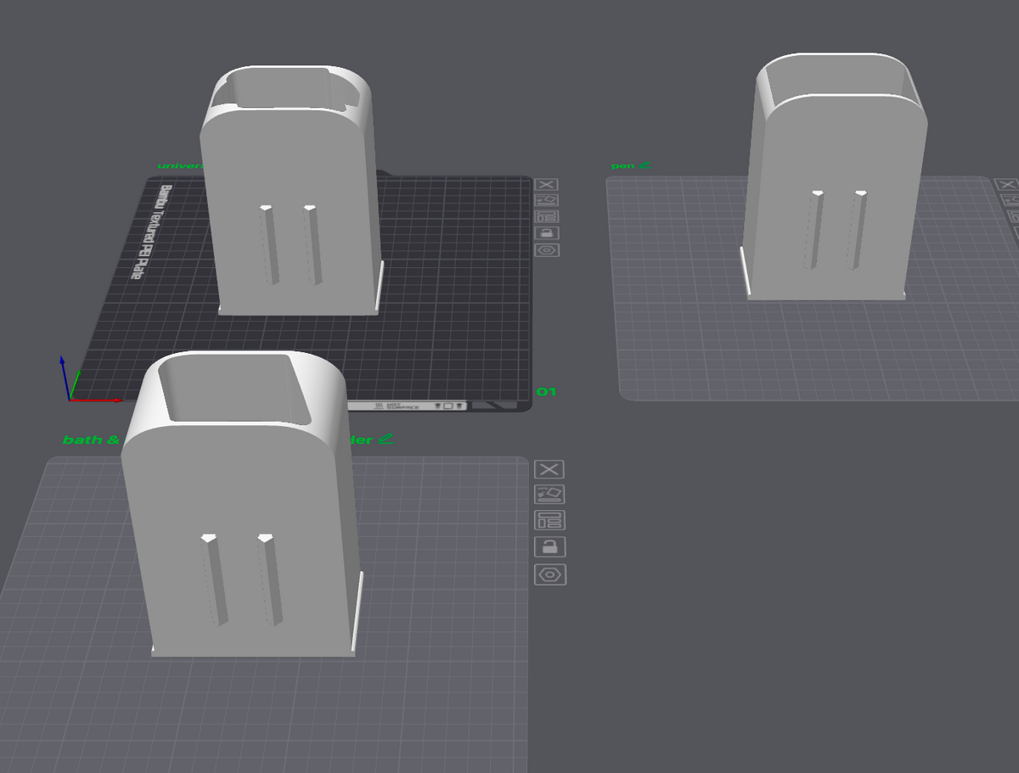Remove the dark textured plate 01
The width and height of the screenshot is (1019, 773).
click(x=547, y=184)
